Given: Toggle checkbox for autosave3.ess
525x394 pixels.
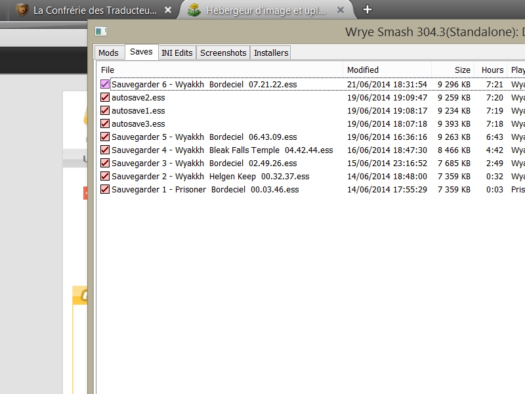Looking at the screenshot, I should click(105, 123).
